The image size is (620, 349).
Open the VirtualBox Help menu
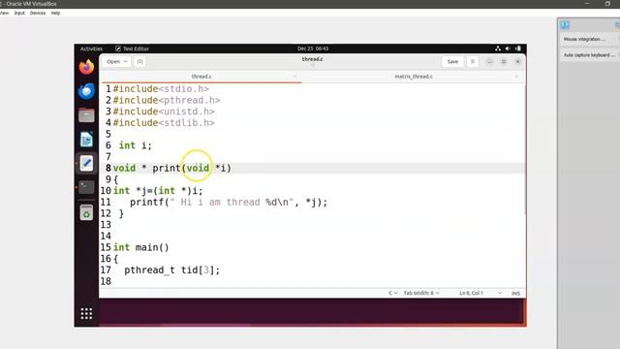[x=55, y=13]
